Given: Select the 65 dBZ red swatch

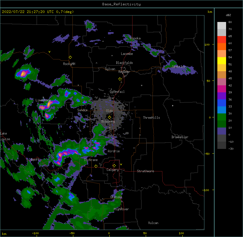Looking at the screenshot, I should tap(222, 39).
